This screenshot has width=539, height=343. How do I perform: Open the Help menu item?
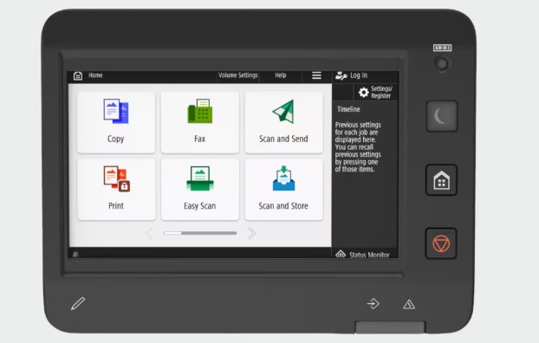281,75
